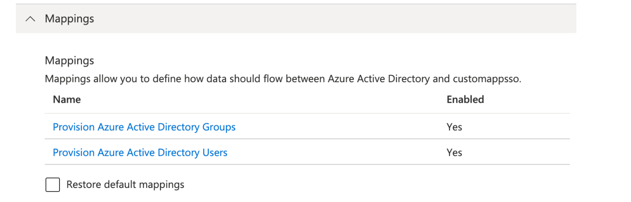Select the Name column header

pos(67,99)
